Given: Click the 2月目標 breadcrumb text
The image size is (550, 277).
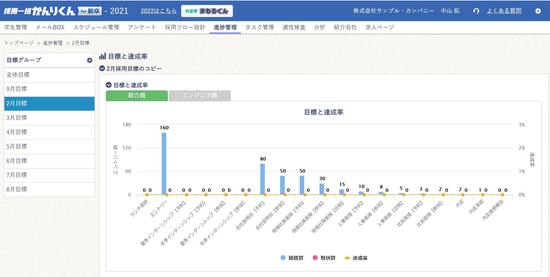Looking at the screenshot, I should (x=81, y=43).
